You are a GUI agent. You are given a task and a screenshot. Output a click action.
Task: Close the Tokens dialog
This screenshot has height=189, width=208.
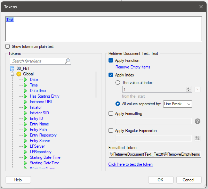tap(201, 7)
